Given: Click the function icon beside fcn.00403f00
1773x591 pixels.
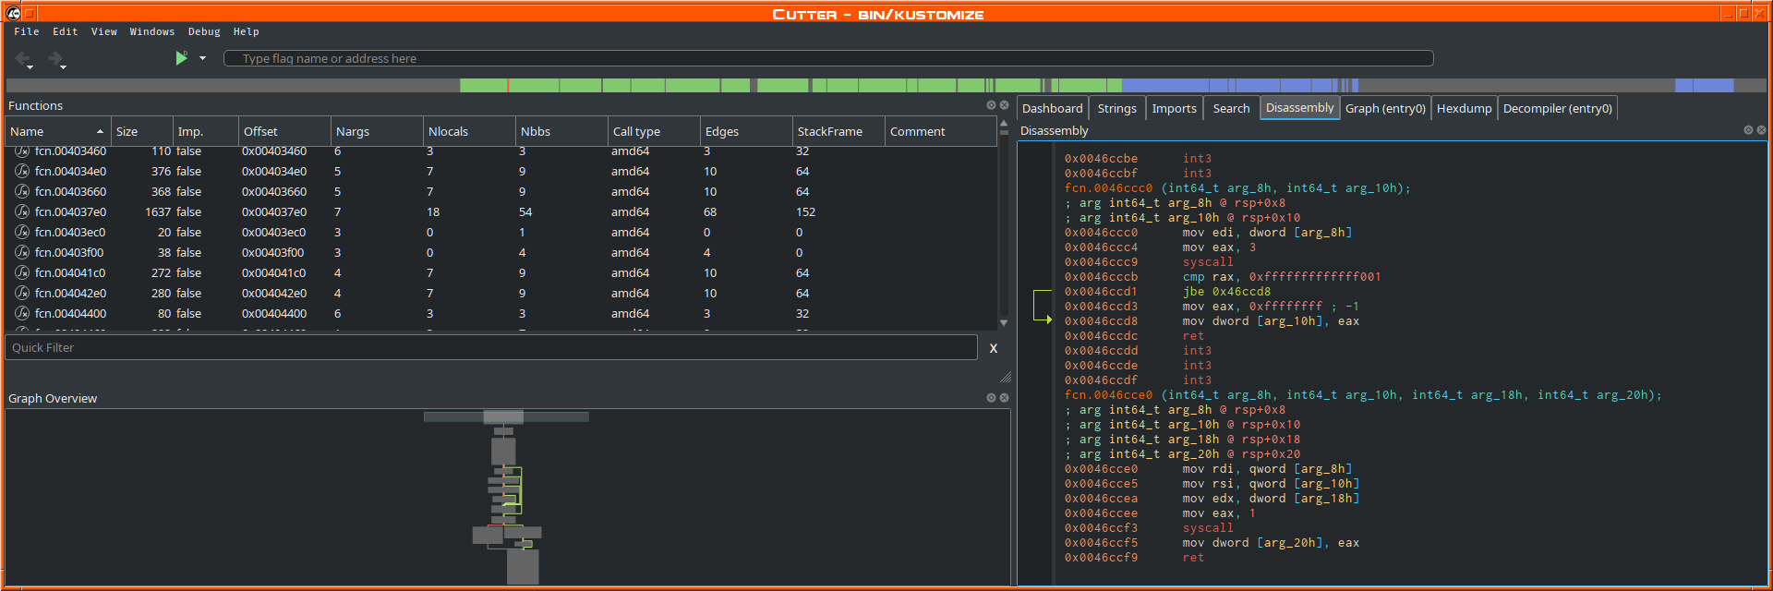Looking at the screenshot, I should [x=22, y=252].
